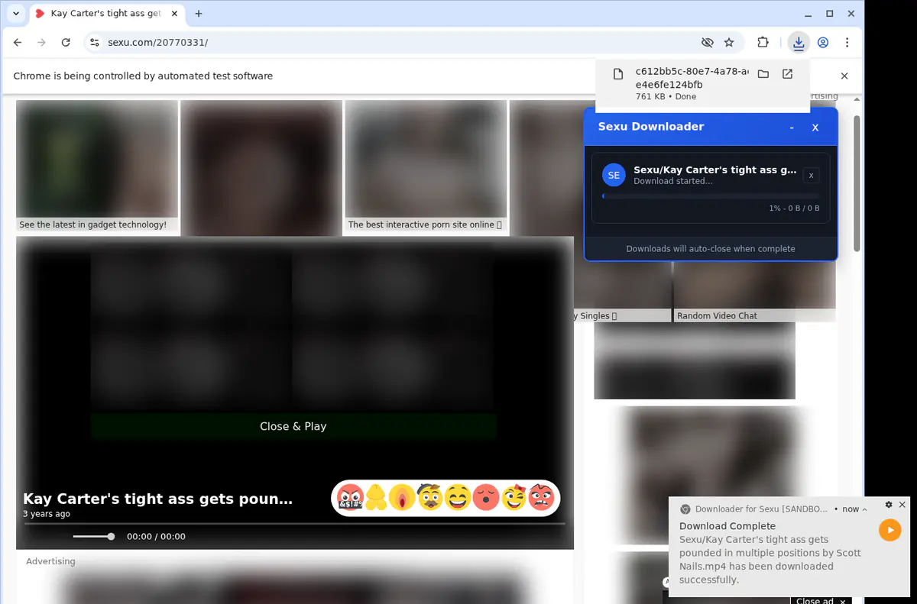Reload the current page
The image size is (917, 604).
click(66, 43)
